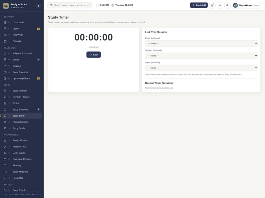The image size is (265, 198).
Task: Focus the search exams, topics field
Action: 69,5
